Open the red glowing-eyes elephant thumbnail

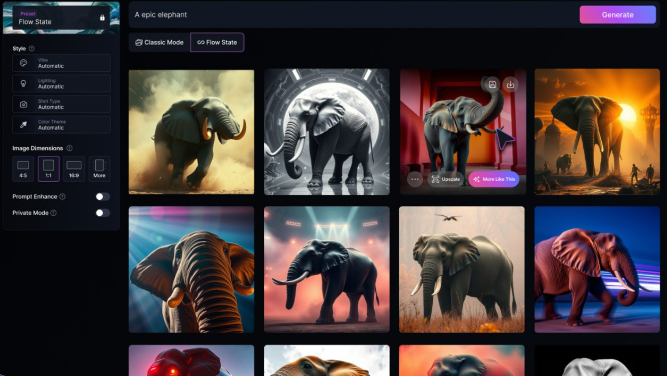pyautogui.click(x=192, y=360)
